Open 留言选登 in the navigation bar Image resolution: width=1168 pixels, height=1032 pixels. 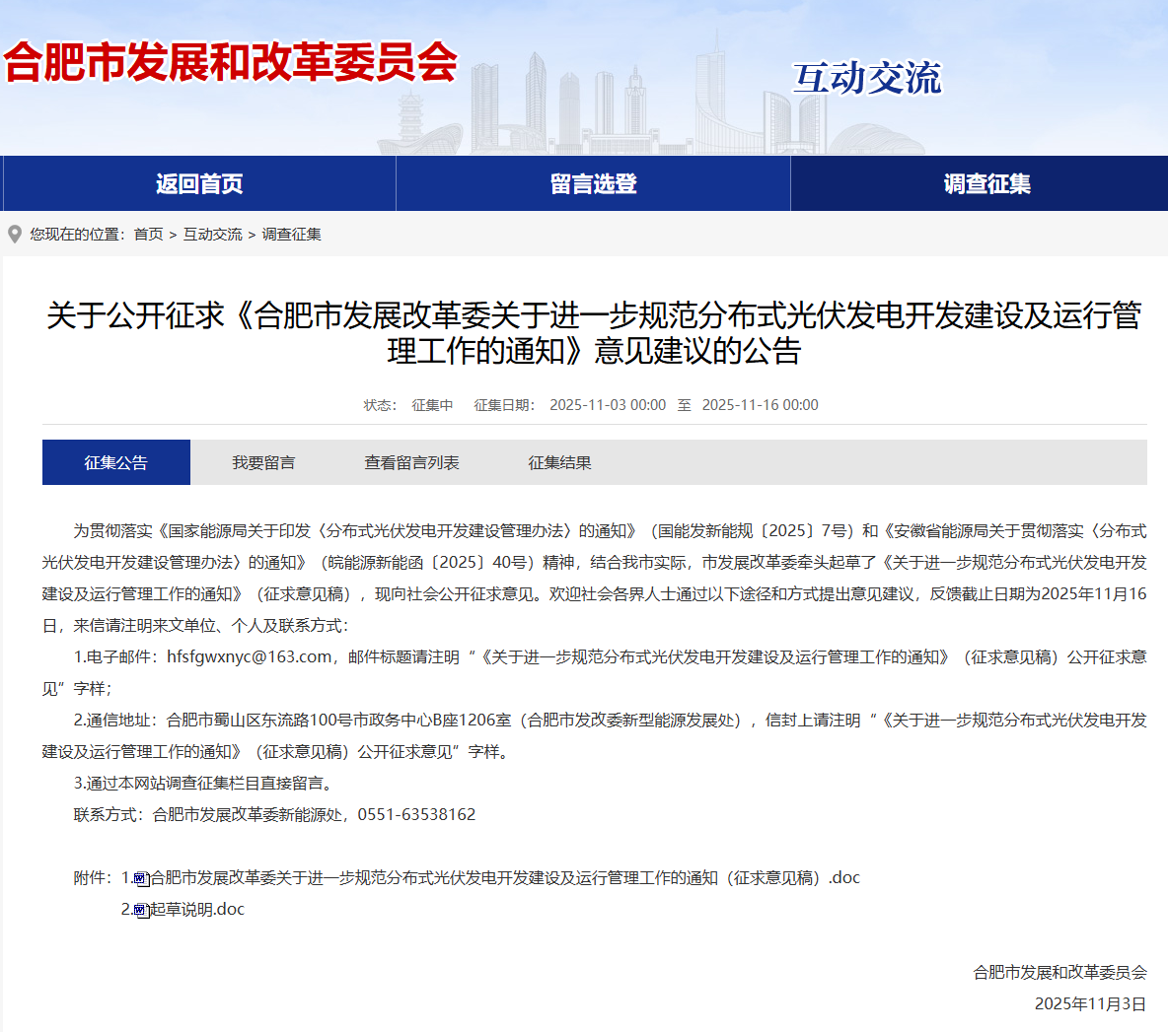point(593,183)
